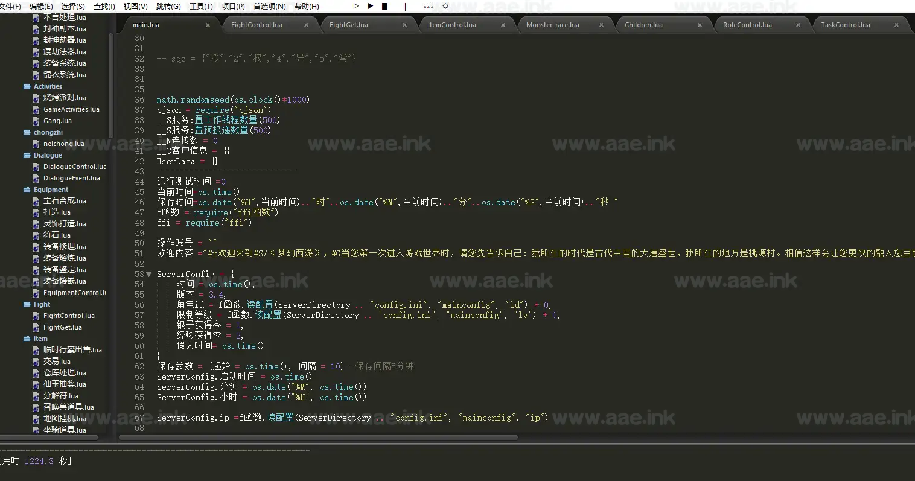Open the 帮助(H) menu
The height and width of the screenshot is (481, 915).
click(307, 7)
